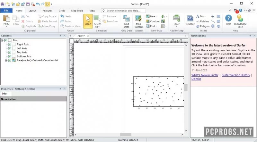The width and height of the screenshot is (257, 142).
Task: Switch to the Layout ribbon tab
Action: (x=32, y=11)
